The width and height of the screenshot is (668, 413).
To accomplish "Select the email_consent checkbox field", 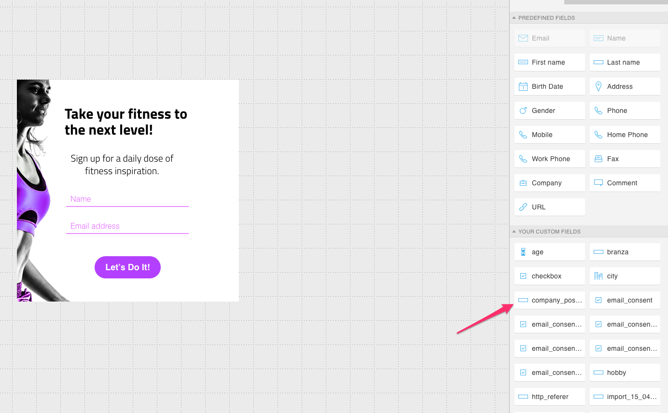I will pyautogui.click(x=625, y=300).
